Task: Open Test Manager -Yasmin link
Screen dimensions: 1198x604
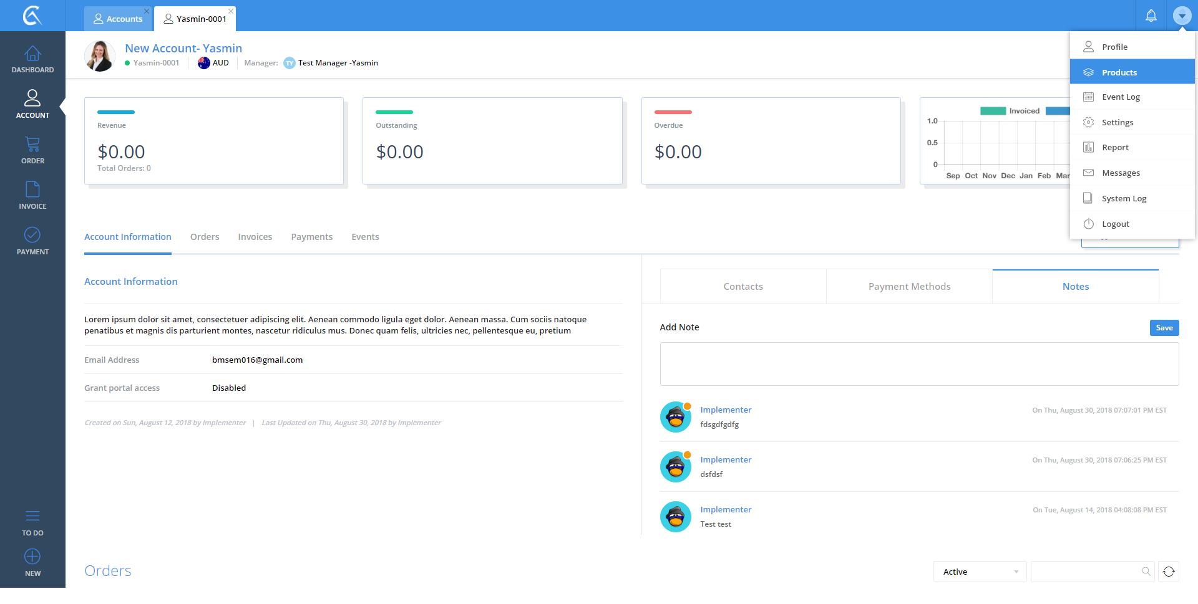Action: pos(338,63)
